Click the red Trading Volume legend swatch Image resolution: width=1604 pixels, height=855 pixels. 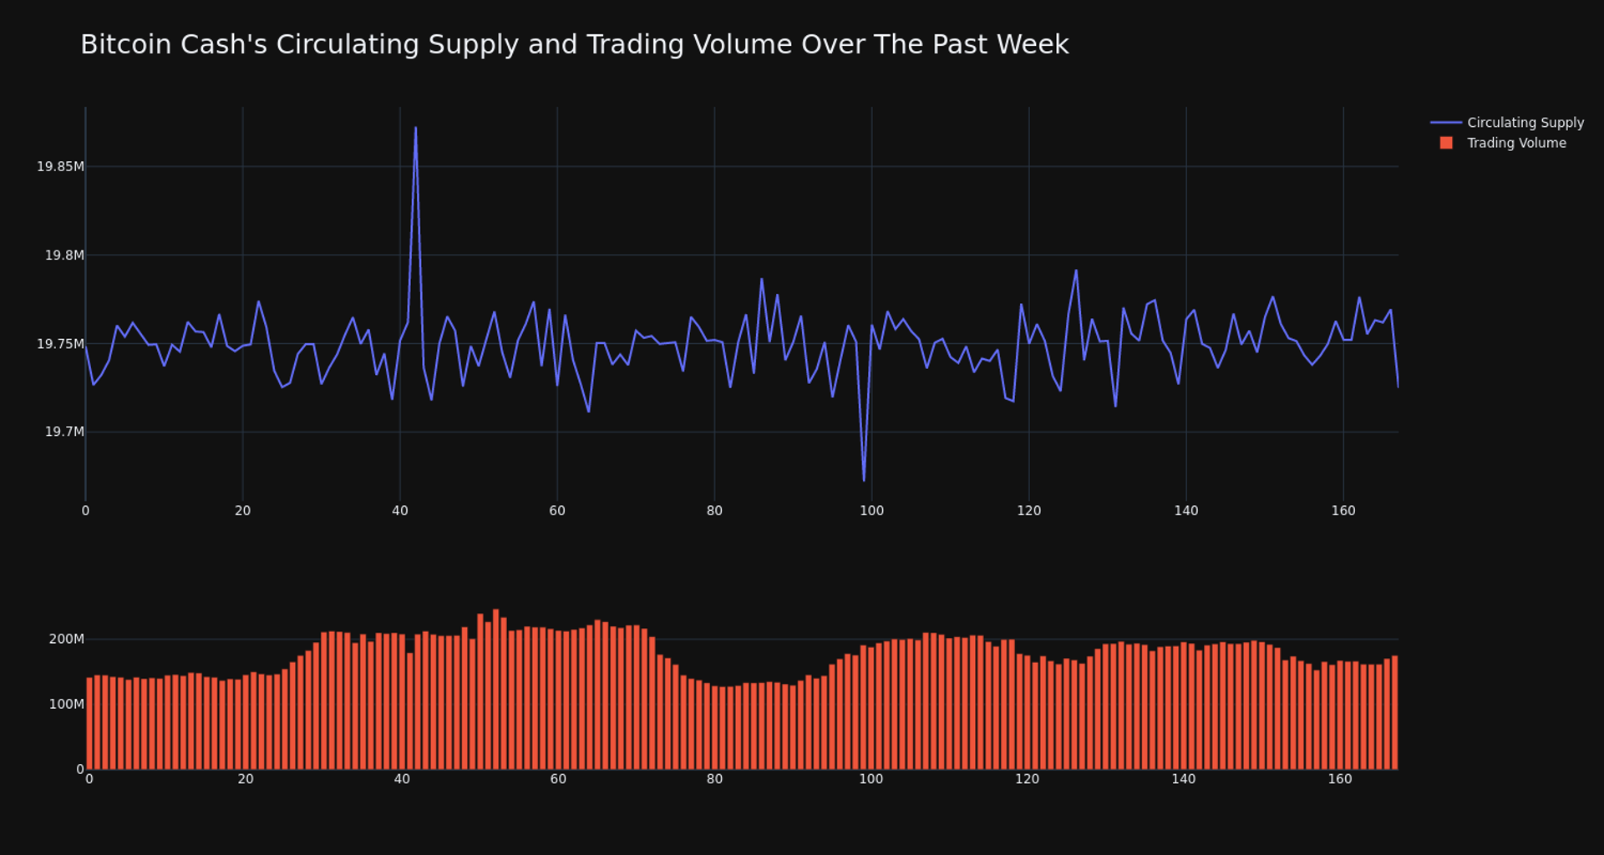(1446, 143)
